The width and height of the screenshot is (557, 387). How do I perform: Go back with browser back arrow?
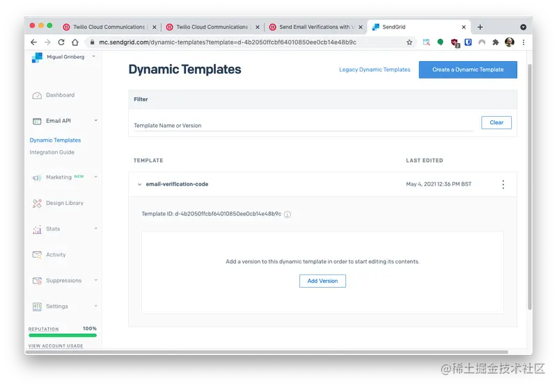33,42
